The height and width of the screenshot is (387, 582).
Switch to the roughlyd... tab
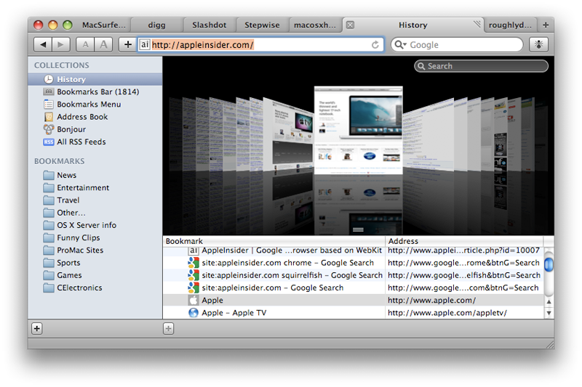point(510,25)
